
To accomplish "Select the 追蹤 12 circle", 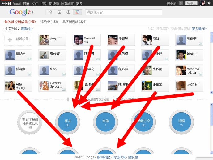I will (x=181, y=122).
